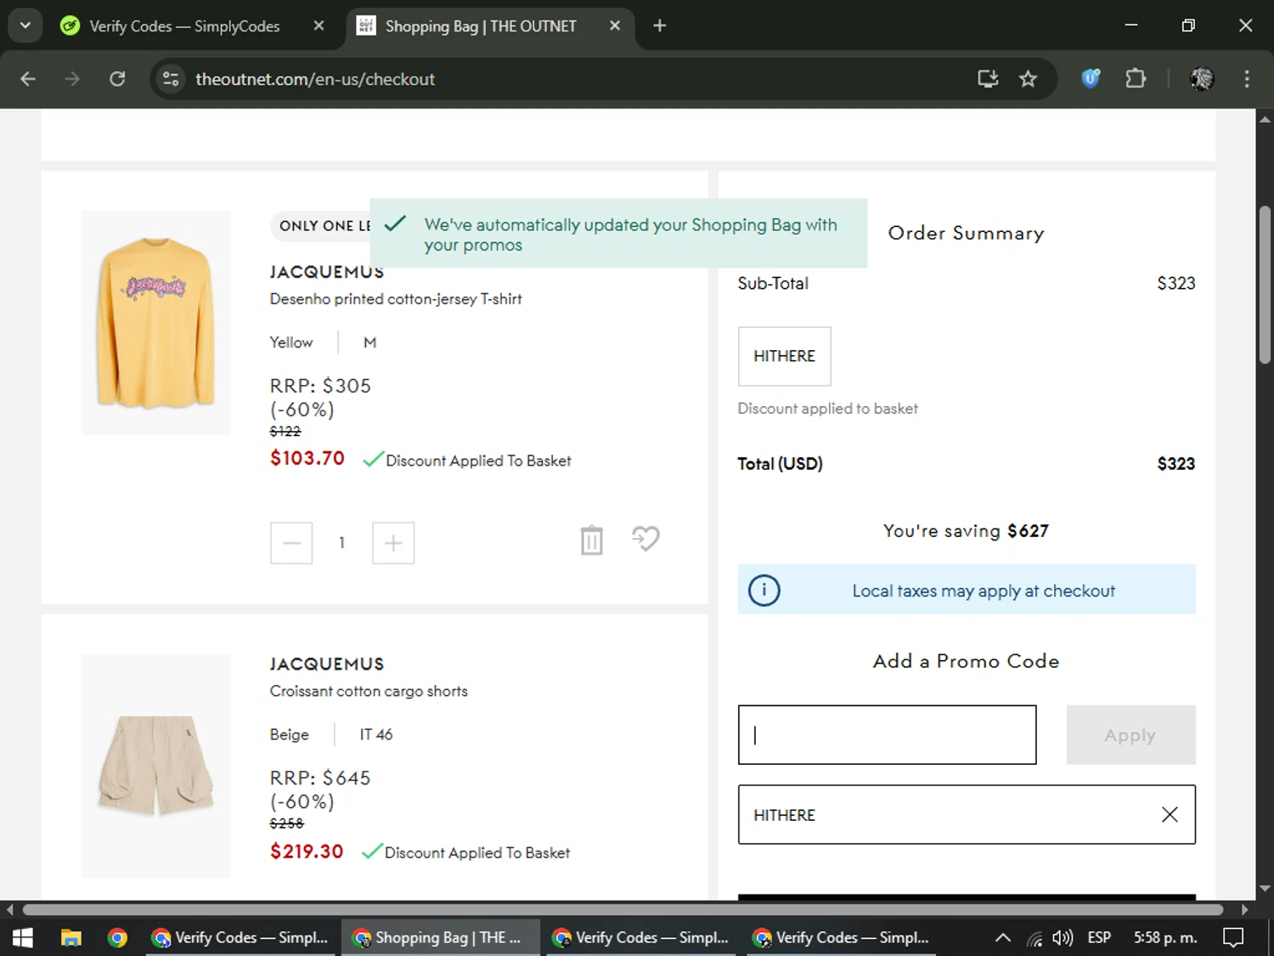This screenshot has width=1274, height=956.
Task: Remove T-shirt with trash icon
Action: click(592, 540)
